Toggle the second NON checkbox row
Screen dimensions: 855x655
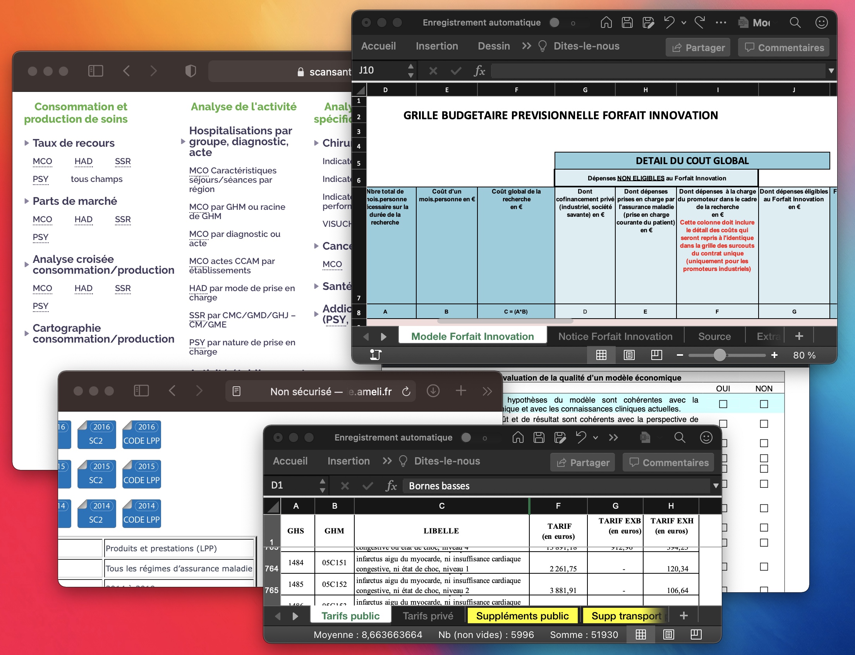point(763,422)
